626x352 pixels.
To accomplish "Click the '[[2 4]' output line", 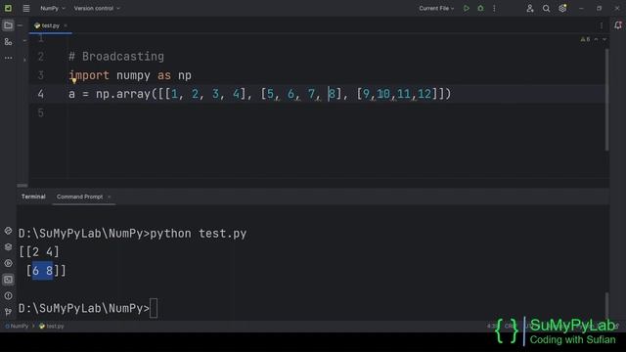I will pyautogui.click(x=39, y=252).
